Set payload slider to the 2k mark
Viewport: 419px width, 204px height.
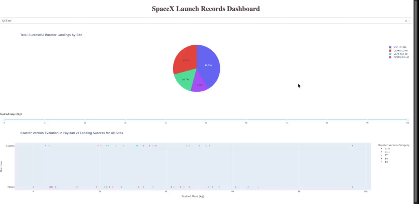coord(85,120)
